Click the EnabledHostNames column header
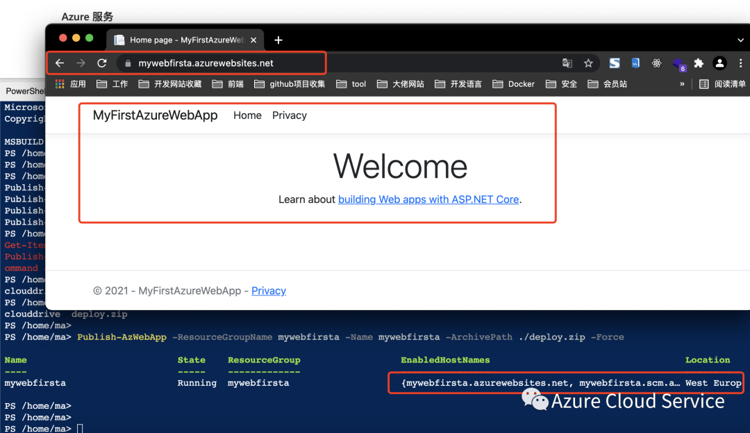Image resolution: width=750 pixels, height=433 pixels. pyautogui.click(x=445, y=360)
